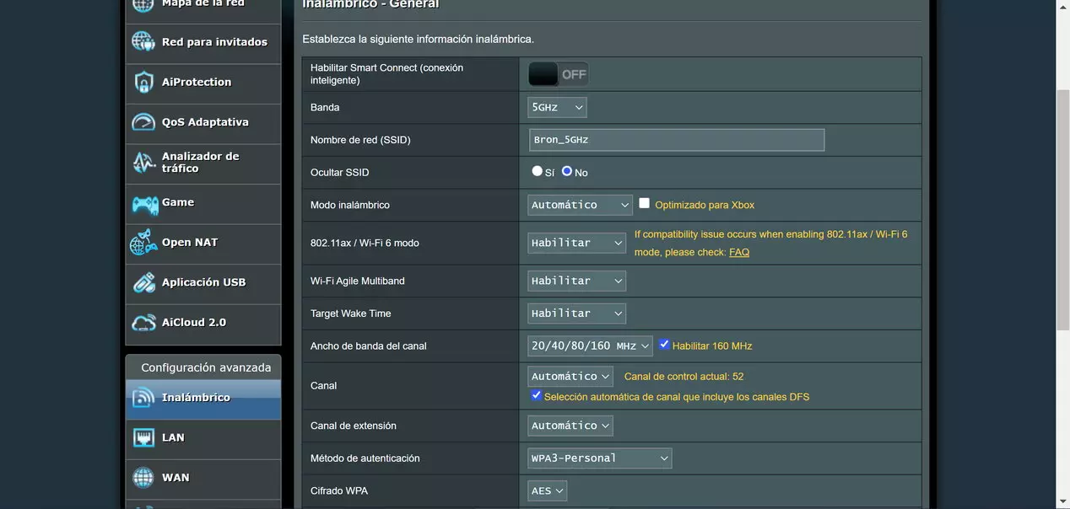Open Analizador de tráfico icon
This screenshot has width=1070, height=509.
coord(143,163)
